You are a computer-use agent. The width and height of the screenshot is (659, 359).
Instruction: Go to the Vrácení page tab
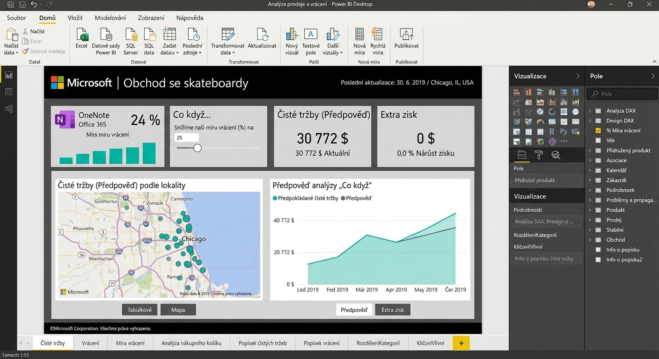[x=90, y=343]
